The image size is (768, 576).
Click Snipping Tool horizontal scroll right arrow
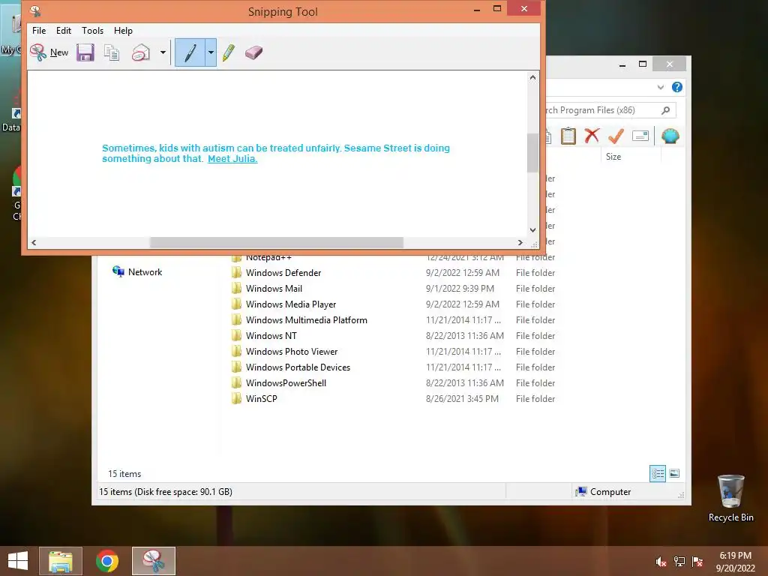point(520,242)
